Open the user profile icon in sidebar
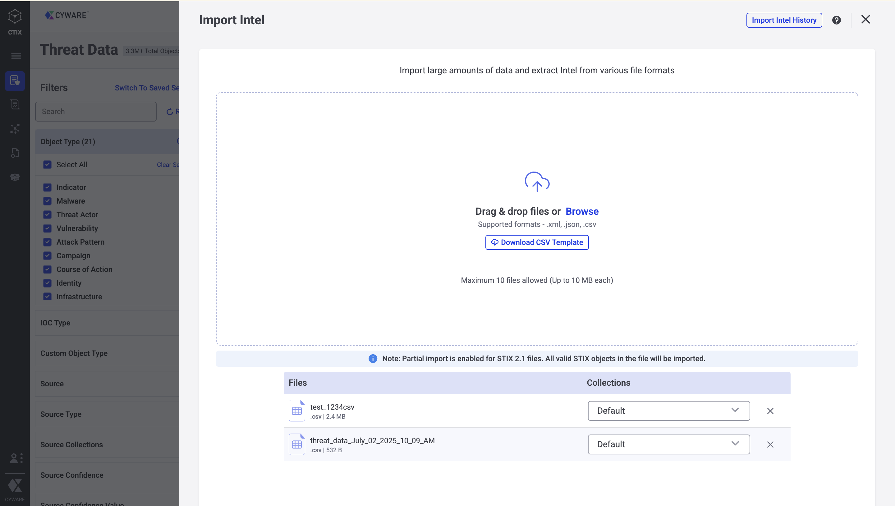The image size is (895, 506). click(15, 458)
